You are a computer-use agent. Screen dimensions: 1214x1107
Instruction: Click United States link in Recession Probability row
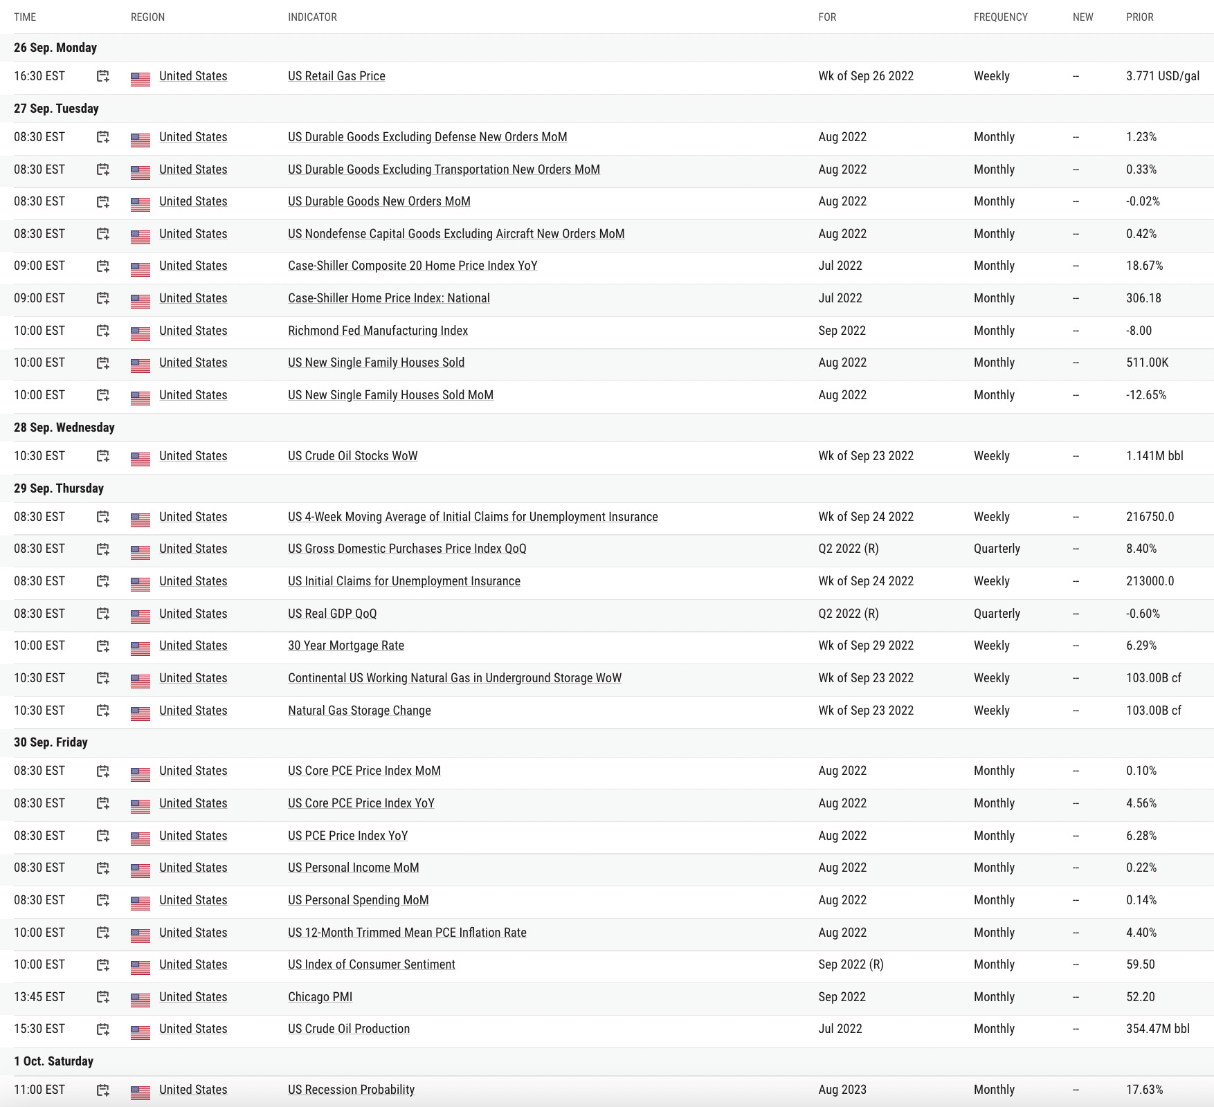coord(193,1090)
